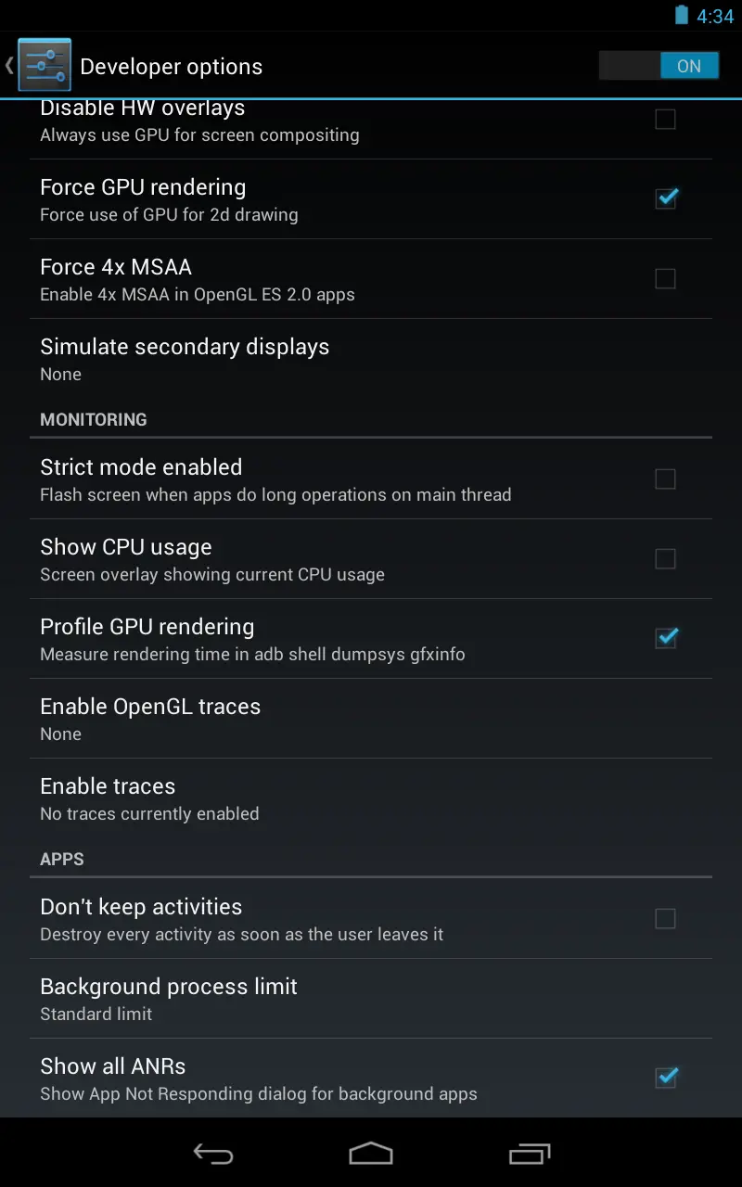Screen dimensions: 742x1187
Task: Disable Profile GPU rendering
Action: 665,638
